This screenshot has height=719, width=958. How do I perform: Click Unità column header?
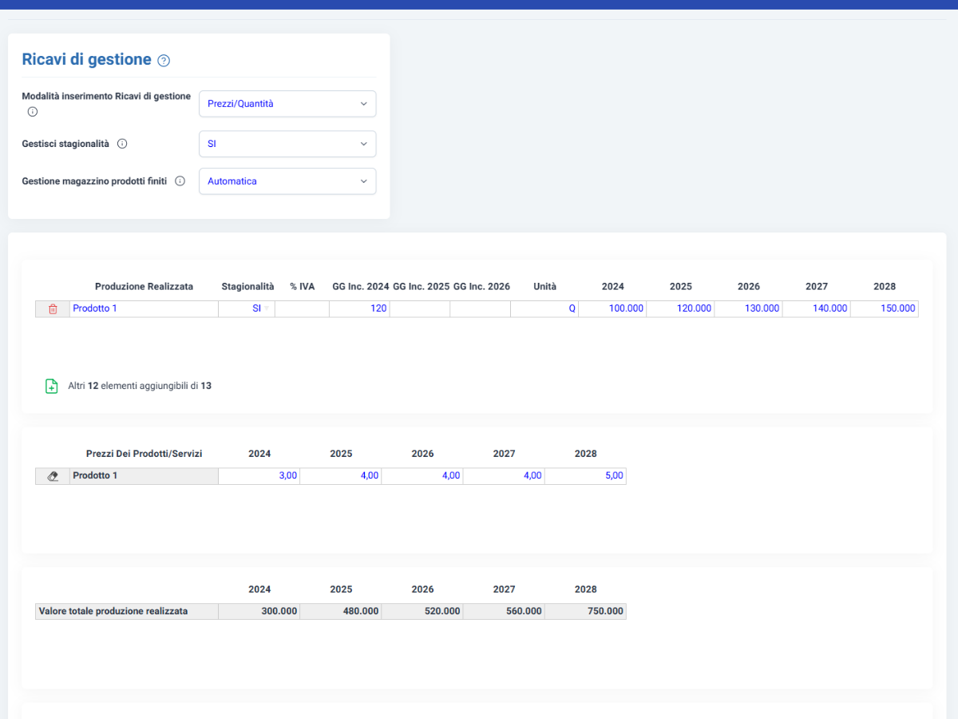click(545, 287)
